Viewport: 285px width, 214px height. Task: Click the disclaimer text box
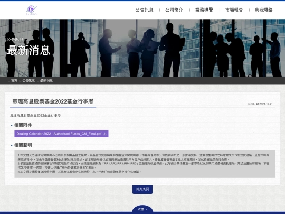145,164
